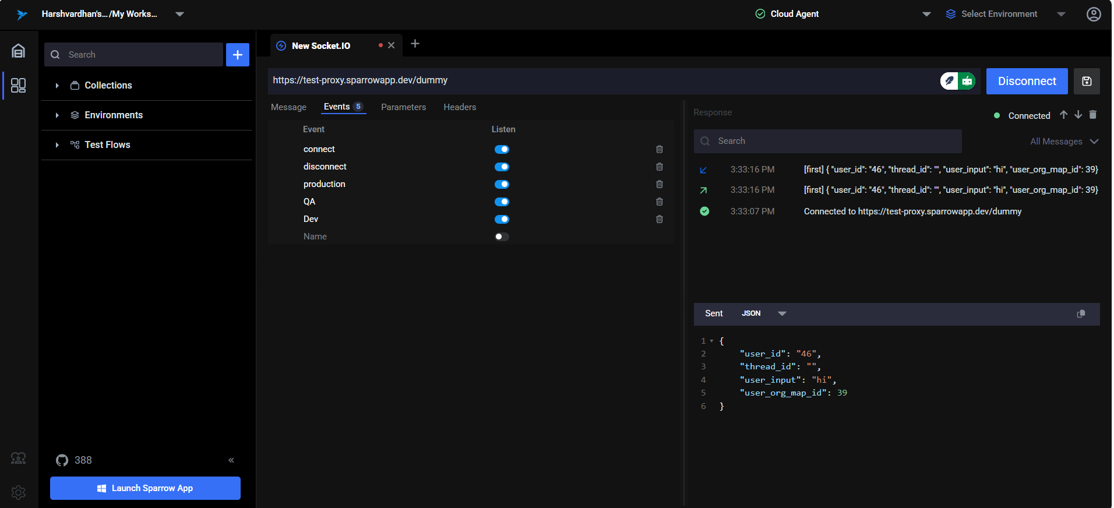
Task: Click the Test Flows label
Action: [107, 145]
